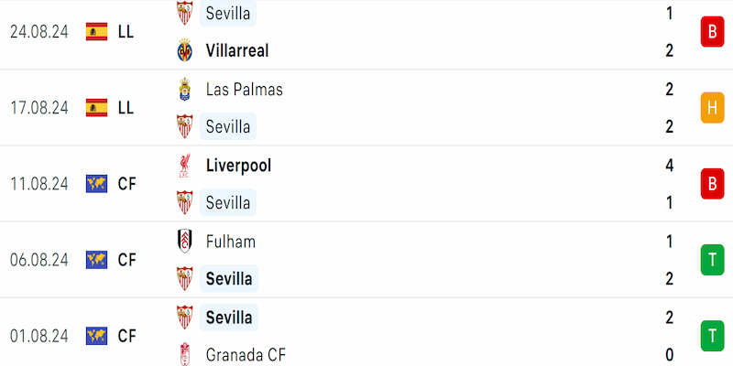Click the green T badge for Granada CF match
The width and height of the screenshot is (733, 366).
click(x=712, y=336)
